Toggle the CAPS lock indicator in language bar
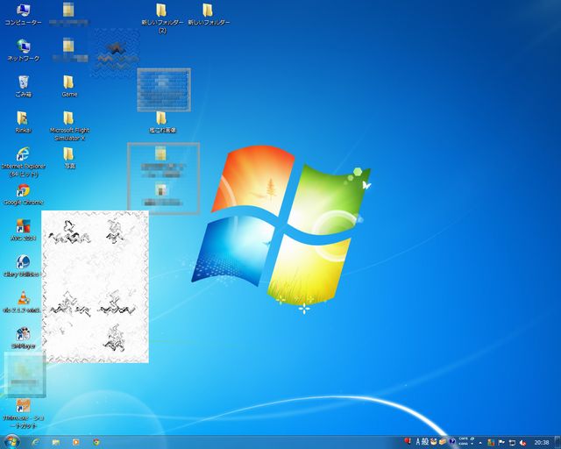 click(464, 438)
